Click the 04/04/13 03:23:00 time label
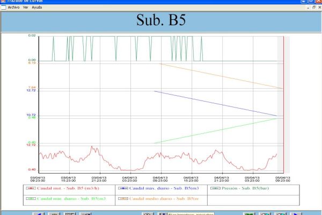 pyautogui.click(x=129, y=179)
